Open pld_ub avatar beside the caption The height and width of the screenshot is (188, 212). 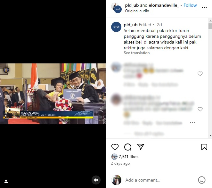click(116, 27)
